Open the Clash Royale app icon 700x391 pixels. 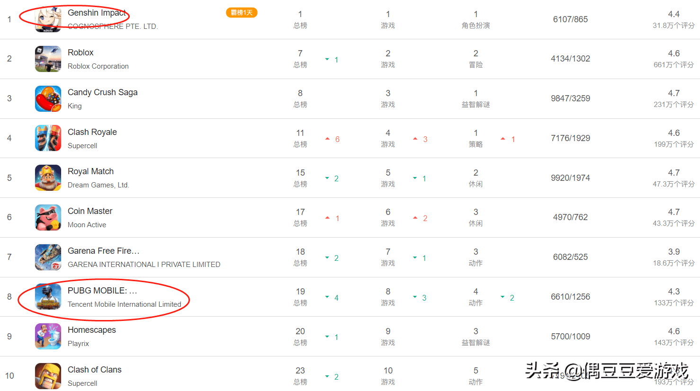pos(48,138)
